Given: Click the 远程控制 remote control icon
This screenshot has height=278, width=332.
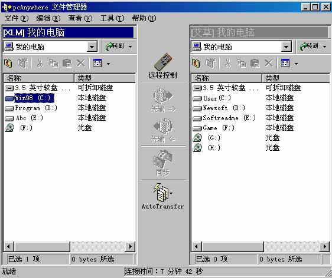Looking at the screenshot, I should click(163, 61).
